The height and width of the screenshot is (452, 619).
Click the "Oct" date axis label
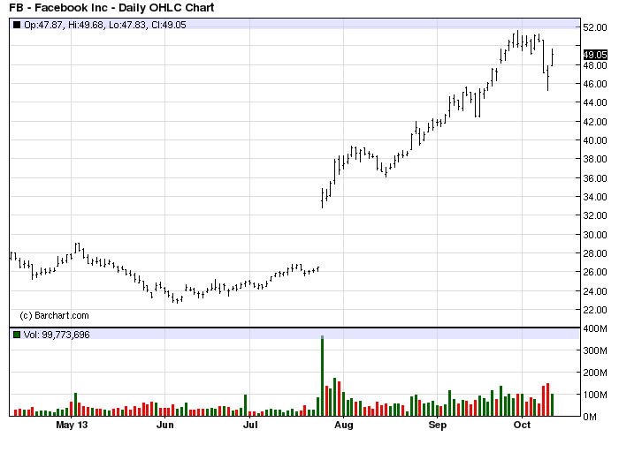522,425
